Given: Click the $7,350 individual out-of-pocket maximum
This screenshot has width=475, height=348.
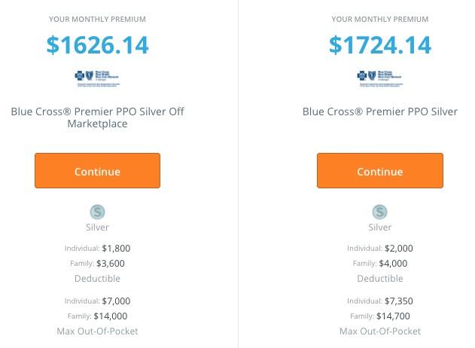Looking at the screenshot, I should pos(398,301).
